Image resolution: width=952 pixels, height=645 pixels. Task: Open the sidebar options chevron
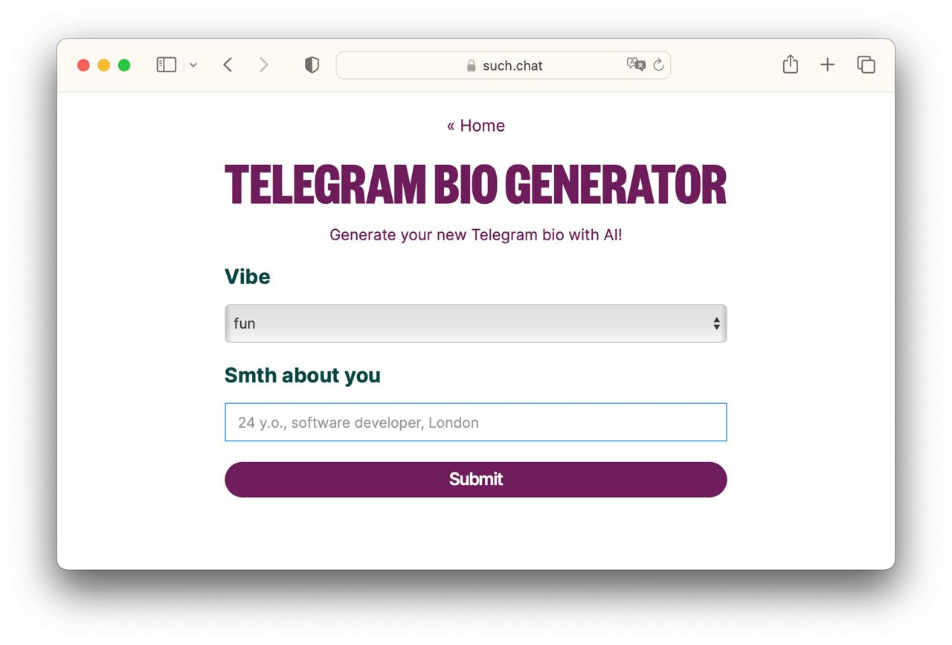click(x=193, y=65)
